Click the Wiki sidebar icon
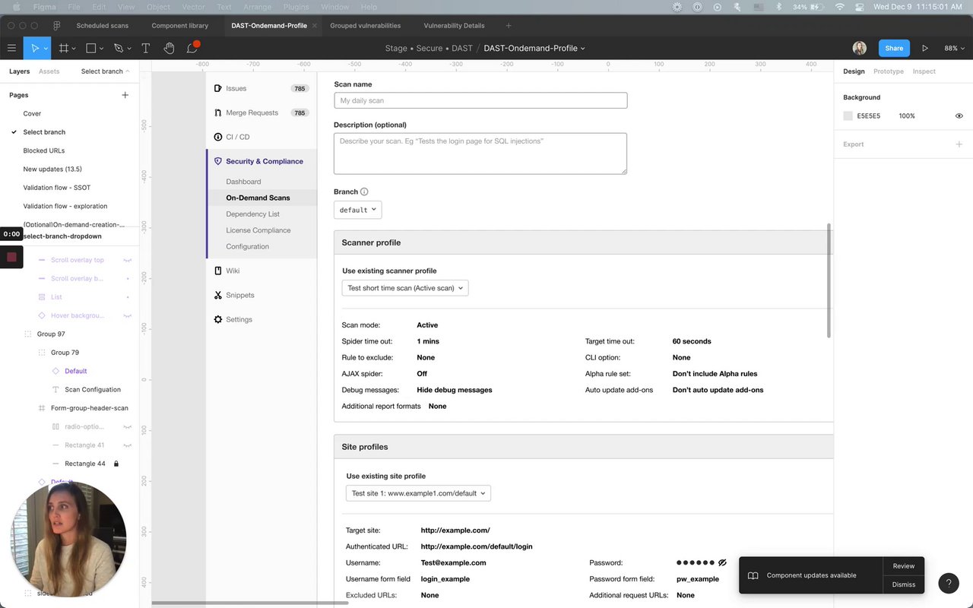 [218, 271]
